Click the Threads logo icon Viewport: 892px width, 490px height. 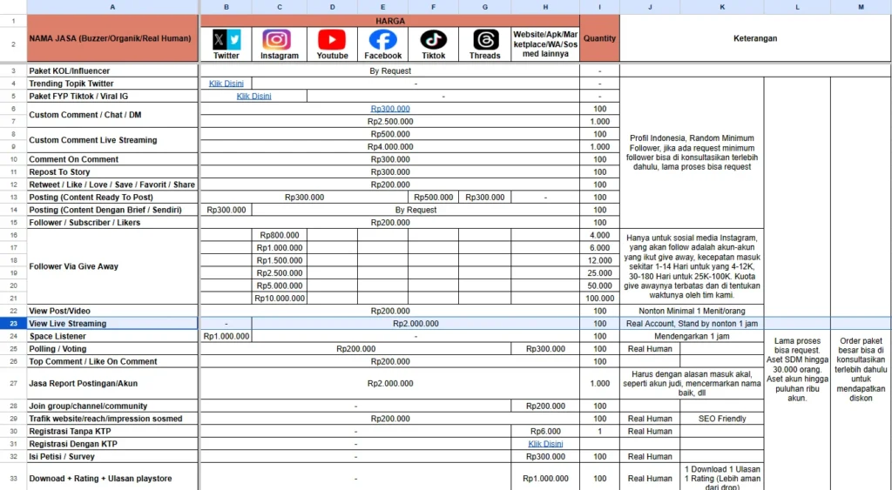(x=485, y=40)
